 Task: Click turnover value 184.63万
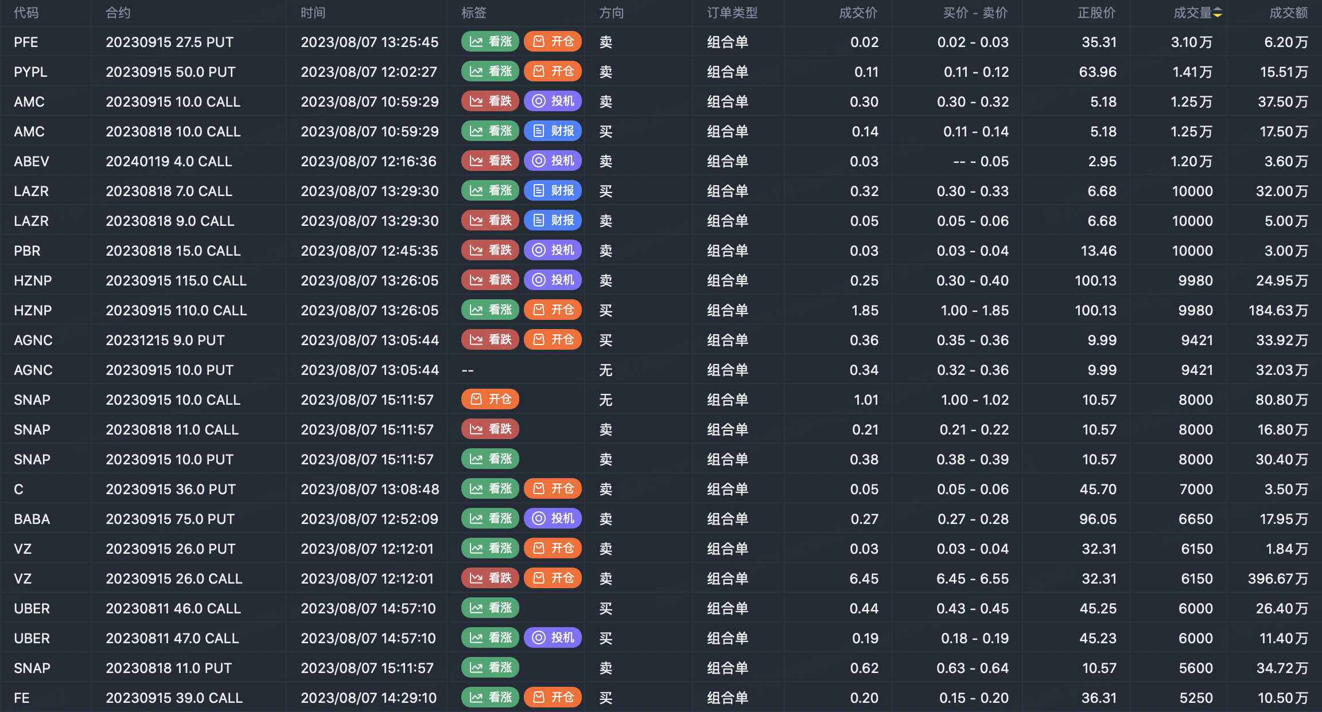click(1278, 310)
